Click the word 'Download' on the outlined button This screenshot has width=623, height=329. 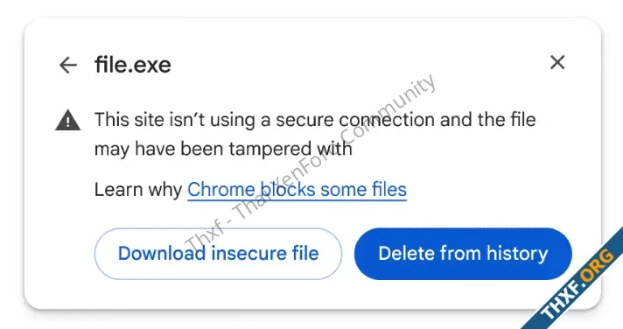coord(162,254)
